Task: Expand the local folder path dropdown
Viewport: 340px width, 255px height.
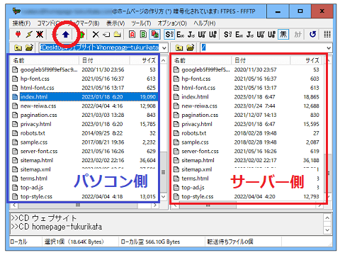Action: tap(164, 48)
